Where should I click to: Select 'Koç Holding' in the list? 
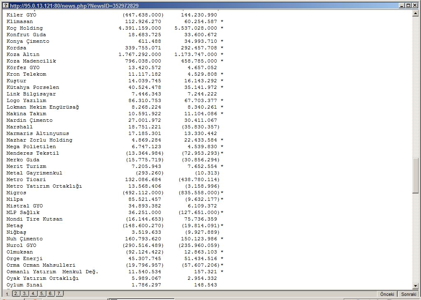click(25, 28)
